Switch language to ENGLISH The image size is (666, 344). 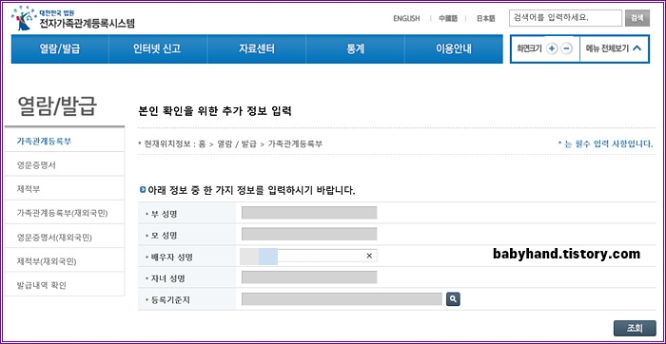(406, 18)
